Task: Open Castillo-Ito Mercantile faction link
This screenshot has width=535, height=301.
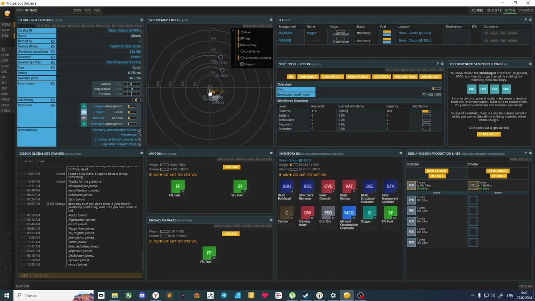Action: [125, 46]
